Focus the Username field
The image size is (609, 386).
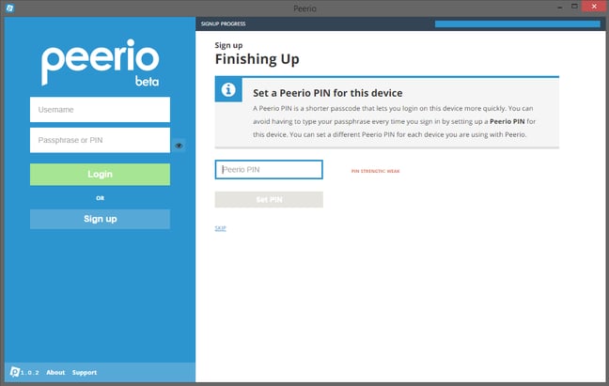tap(100, 109)
